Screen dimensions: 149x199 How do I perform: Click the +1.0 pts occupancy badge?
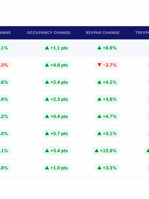[x=56, y=168]
